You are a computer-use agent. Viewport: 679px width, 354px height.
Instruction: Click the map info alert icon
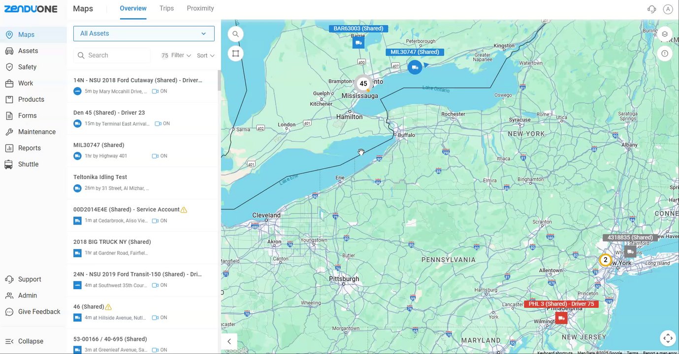pyautogui.click(x=665, y=54)
